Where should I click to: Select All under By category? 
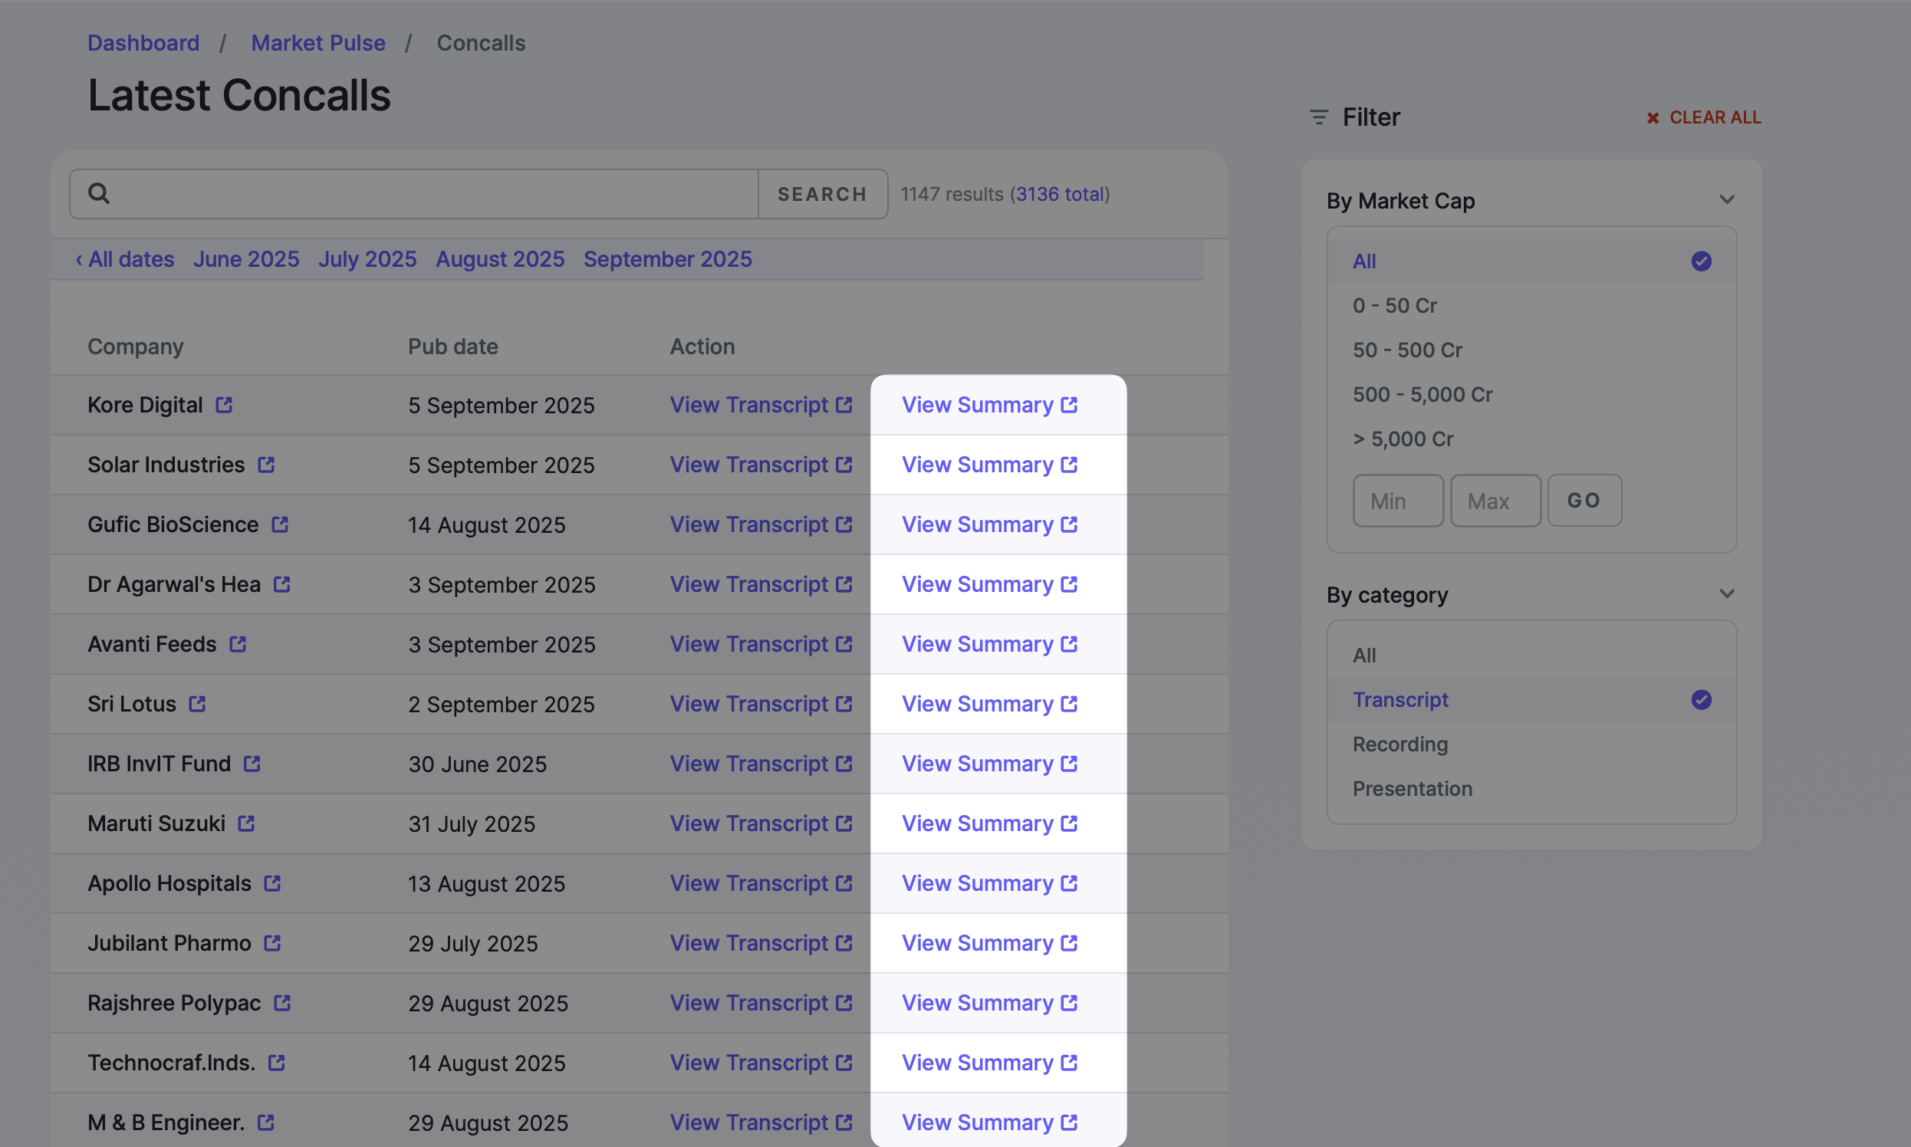1531,656
